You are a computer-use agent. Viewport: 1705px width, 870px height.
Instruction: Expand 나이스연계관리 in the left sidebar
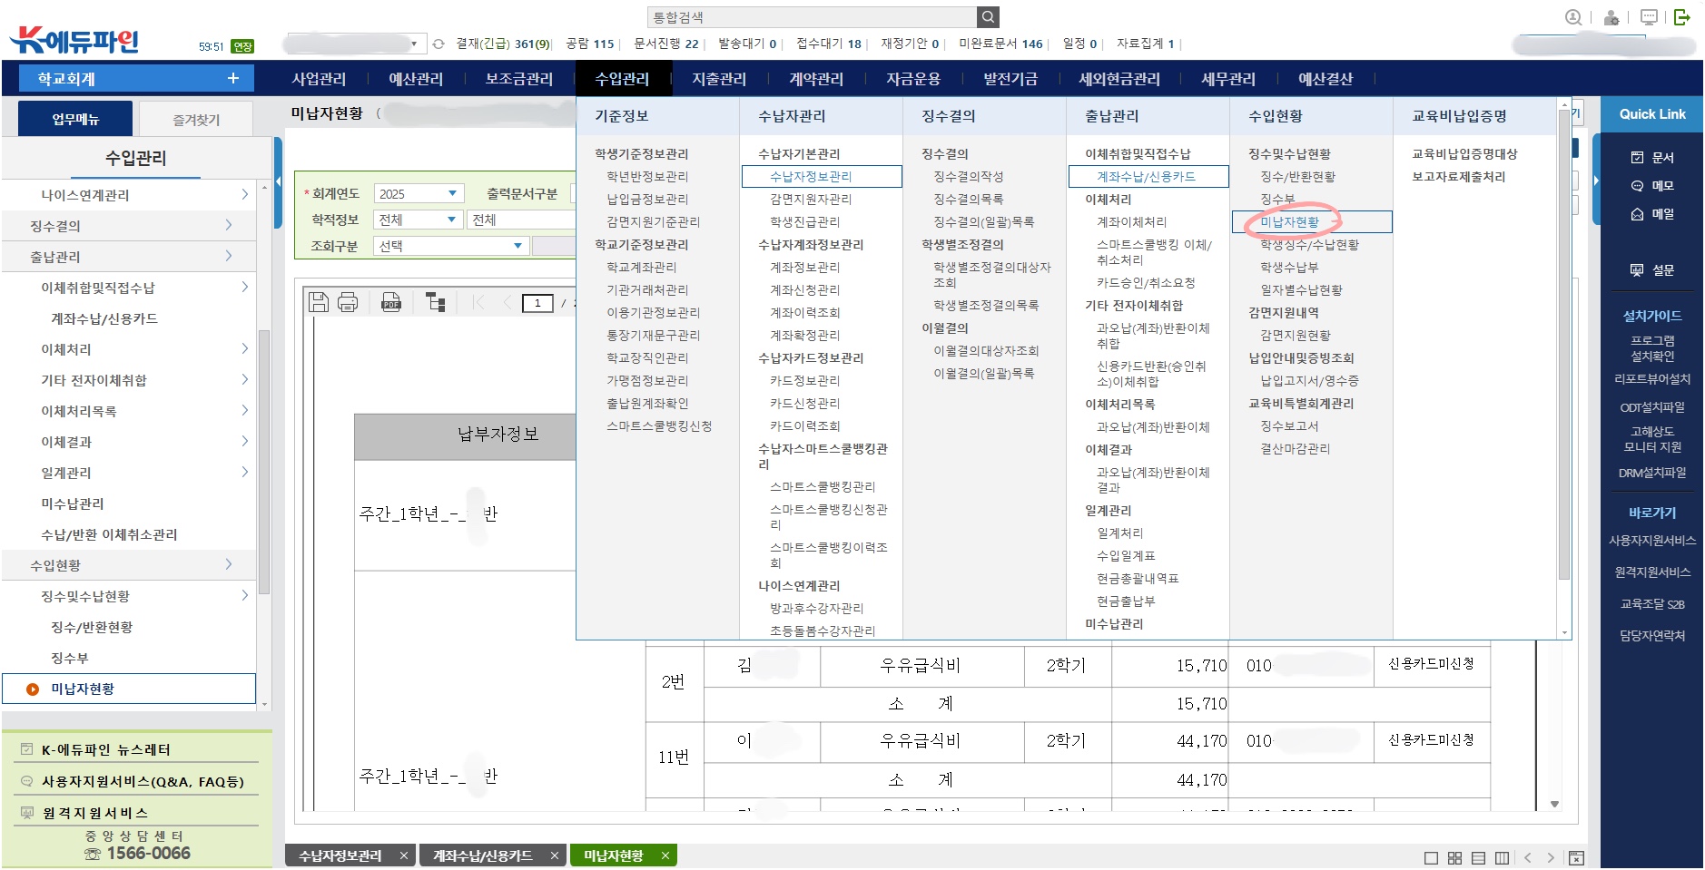coord(244,195)
